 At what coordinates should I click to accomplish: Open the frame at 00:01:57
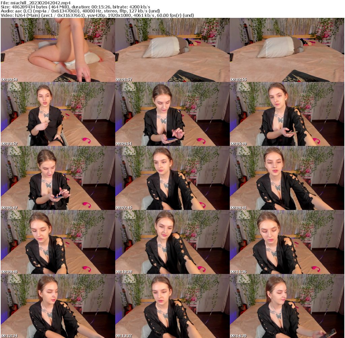[172, 51]
